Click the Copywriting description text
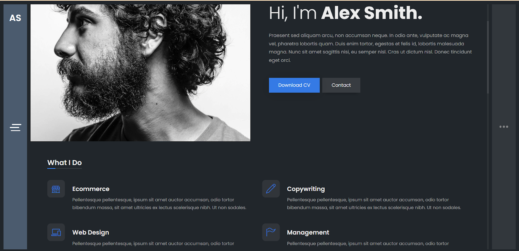The width and height of the screenshot is (519, 251). (374, 204)
